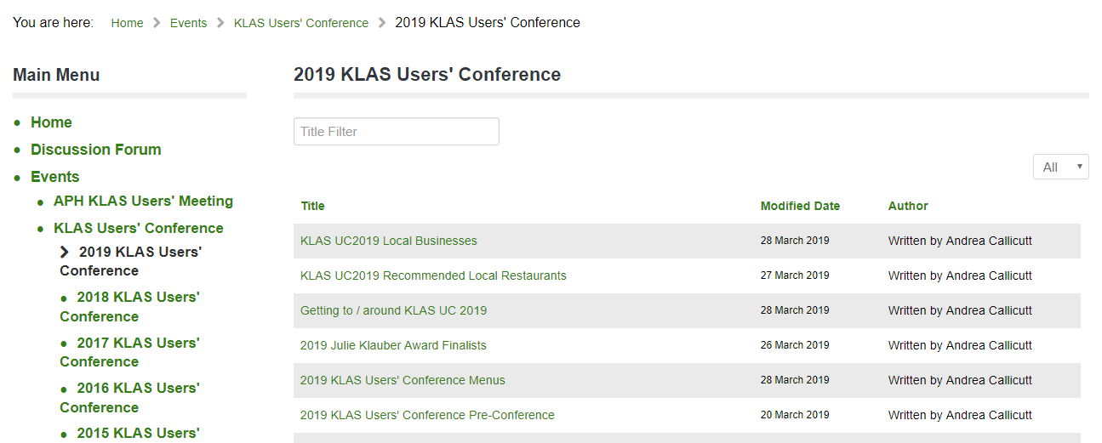Click the Title Filter input field
Screen dimensions: 1102x443
click(x=396, y=132)
